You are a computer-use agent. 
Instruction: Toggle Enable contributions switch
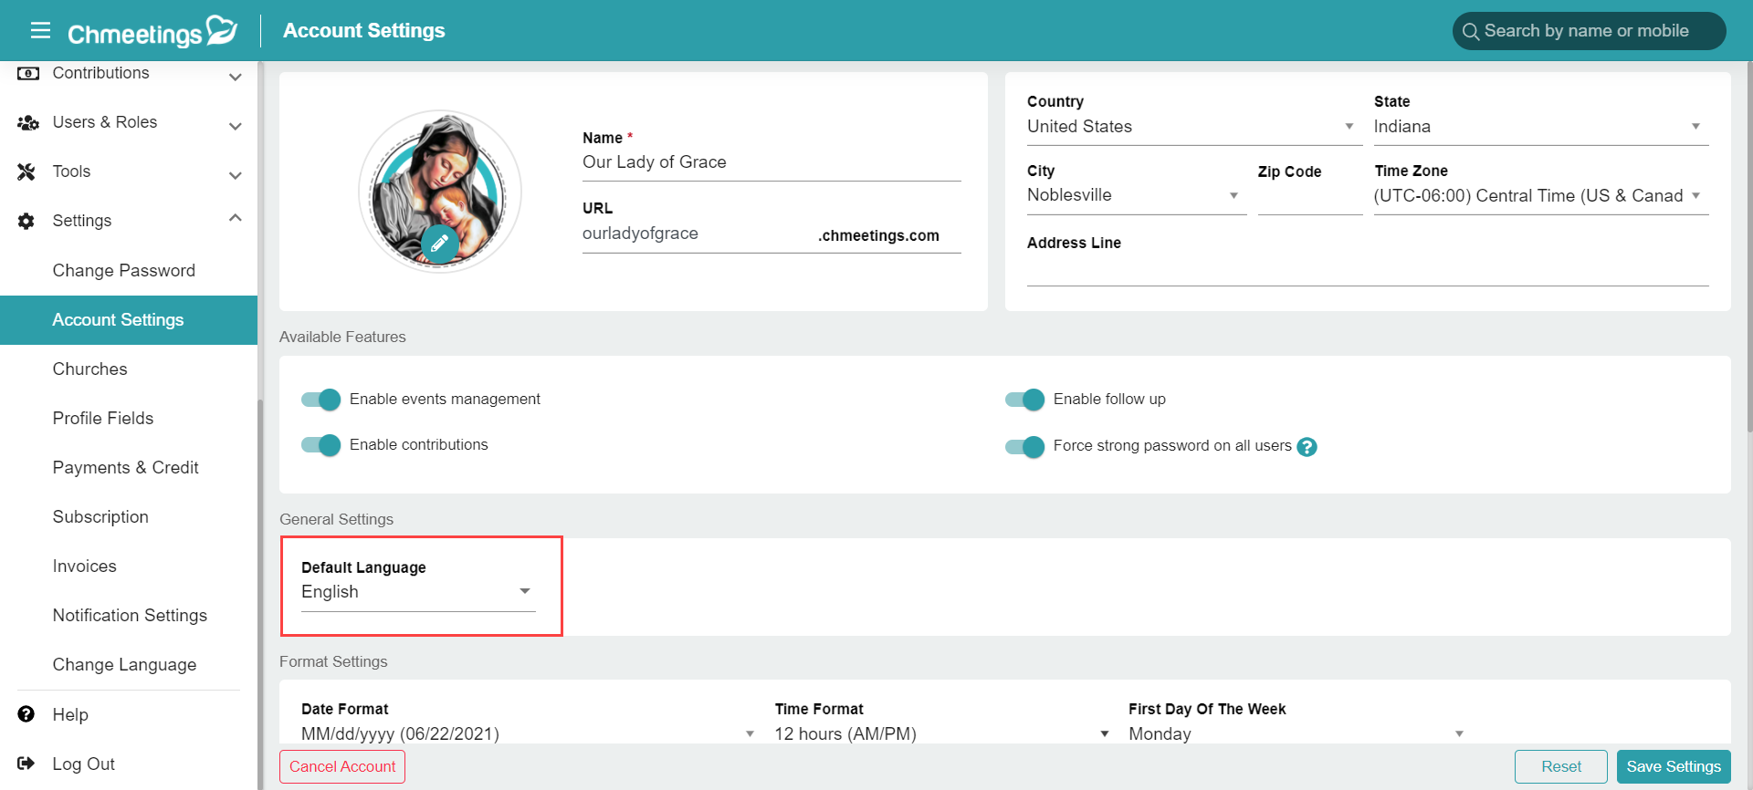click(321, 445)
